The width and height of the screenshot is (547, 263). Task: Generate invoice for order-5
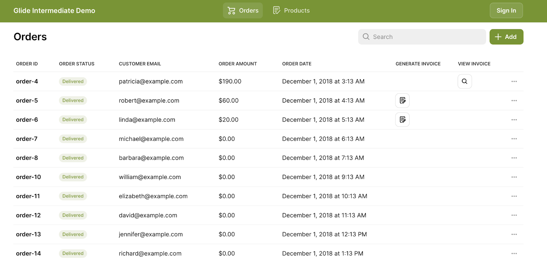point(402,100)
